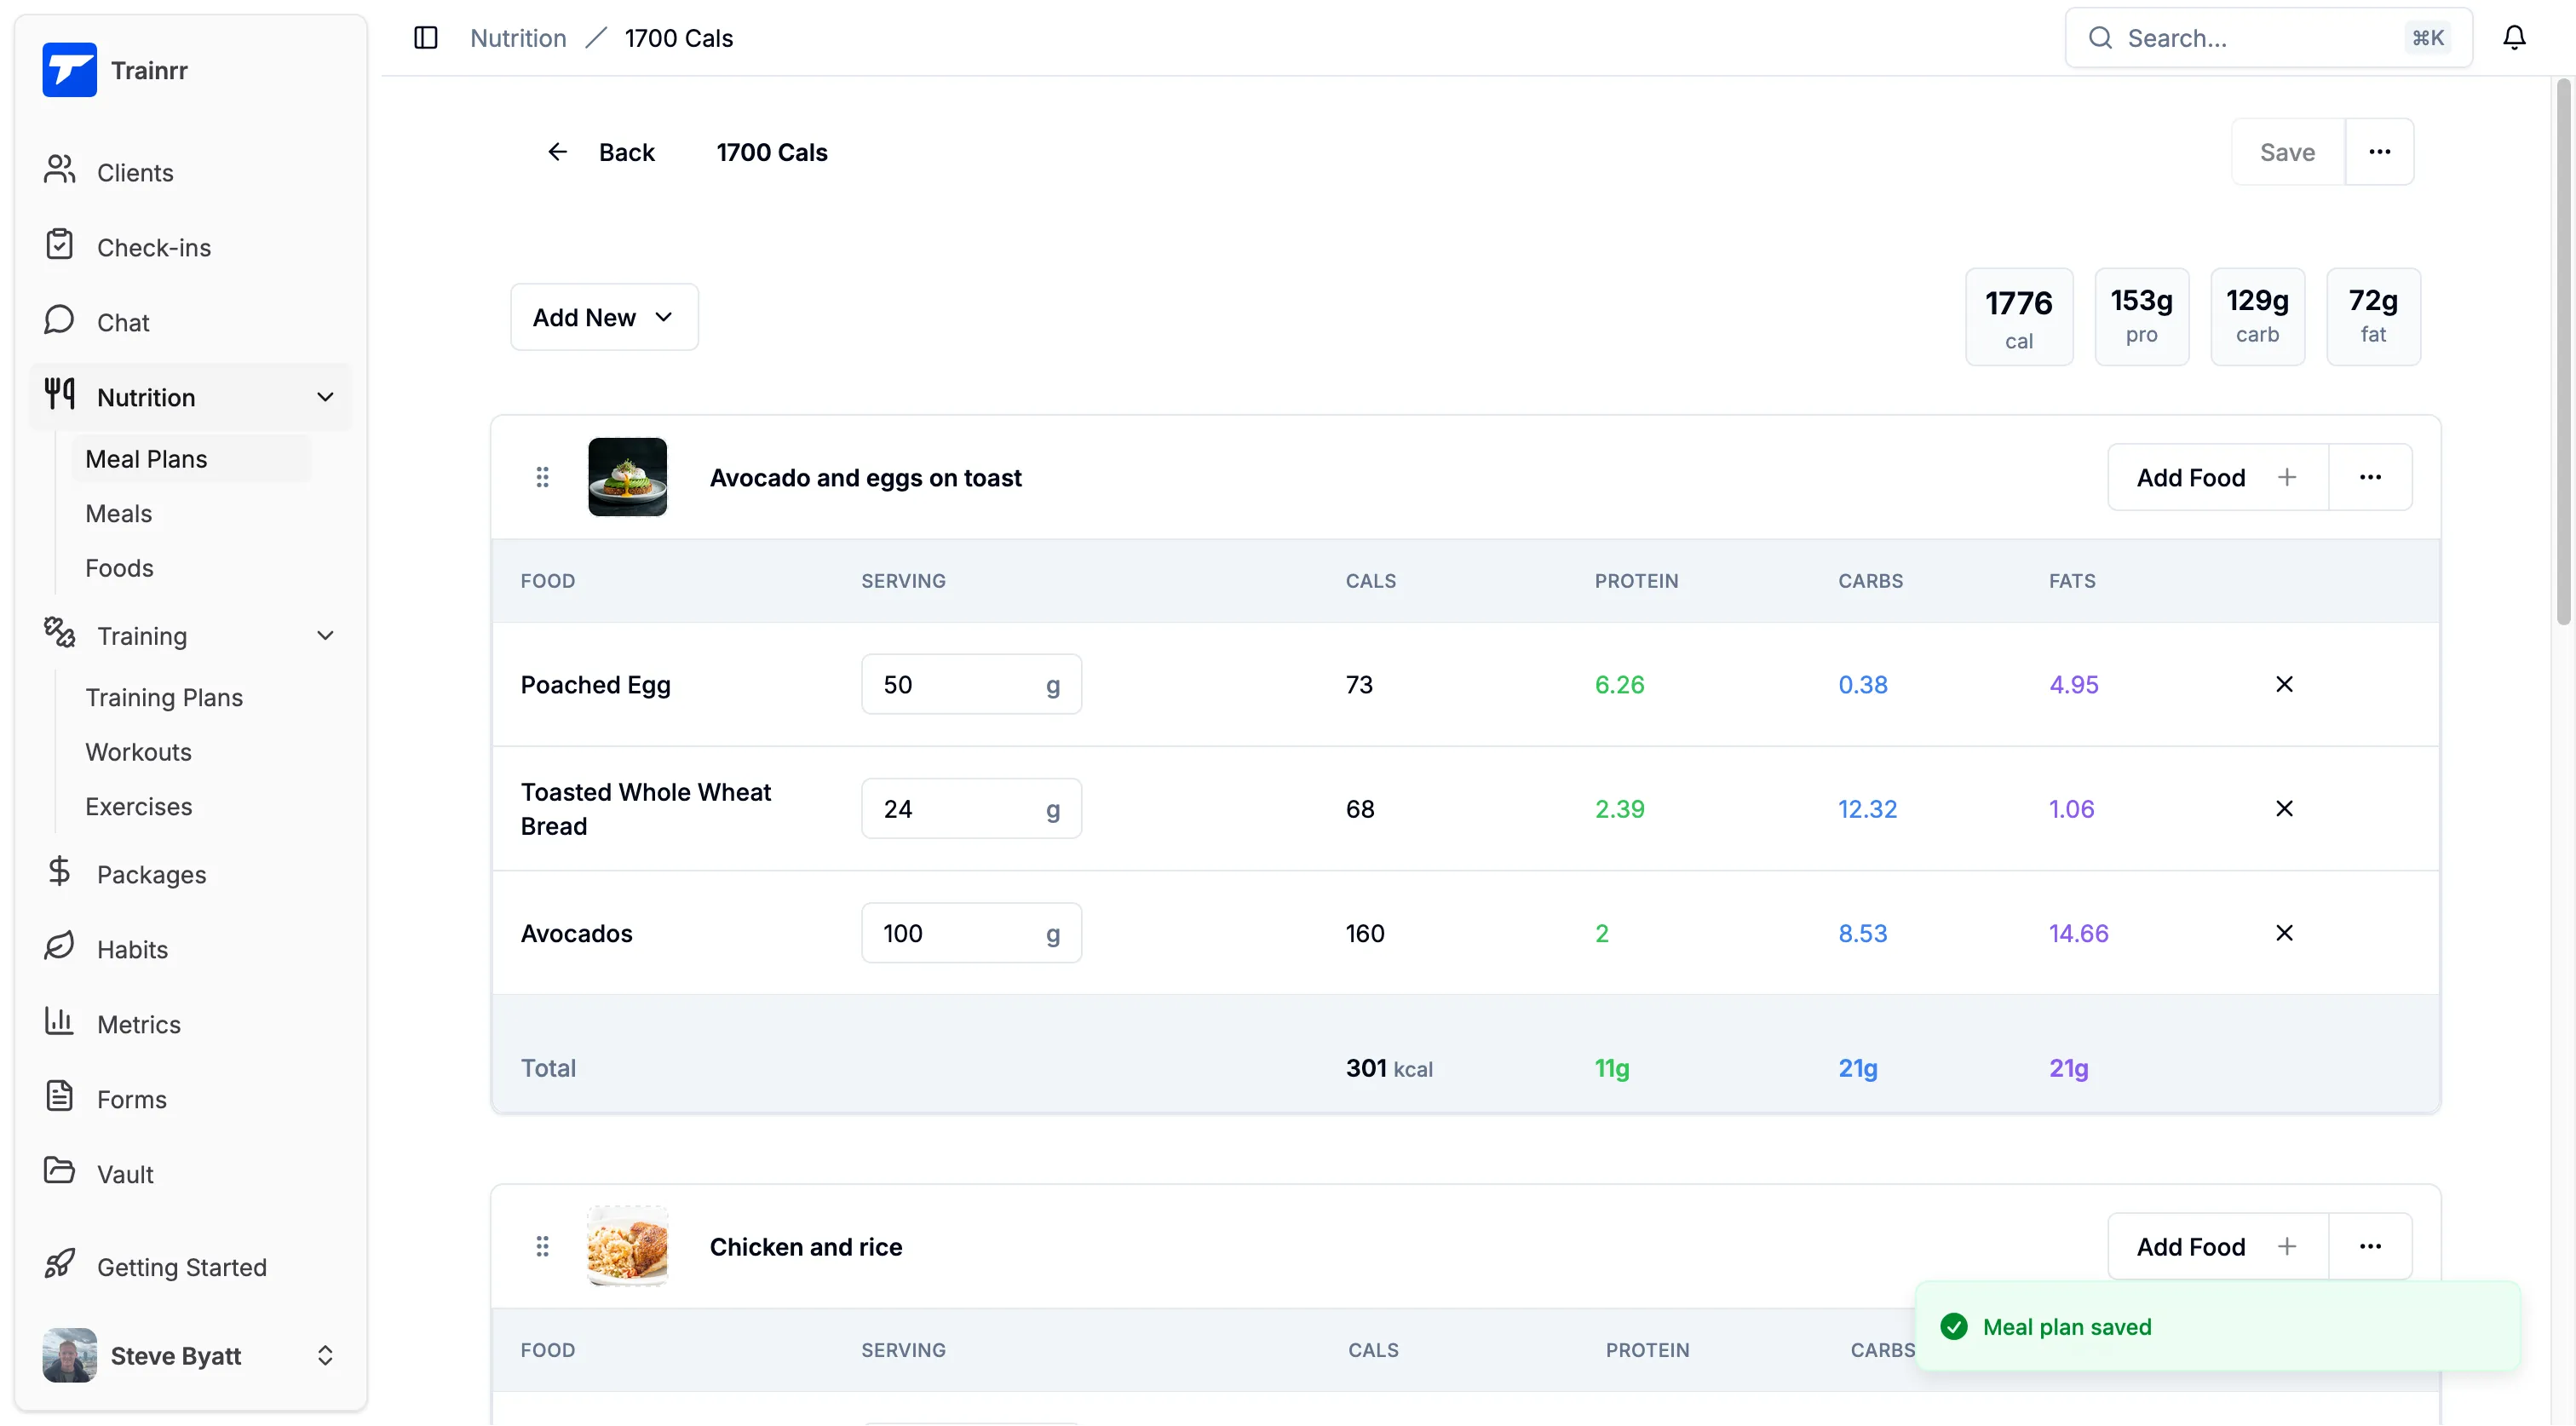2576x1426 pixels.
Task: Click the Poached Egg food name
Action: (x=595, y=684)
